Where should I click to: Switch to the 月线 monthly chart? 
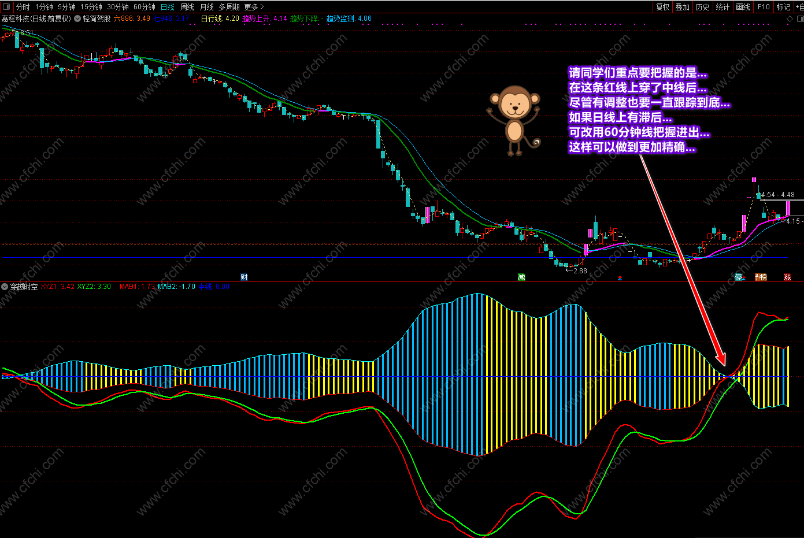pyautogui.click(x=206, y=7)
